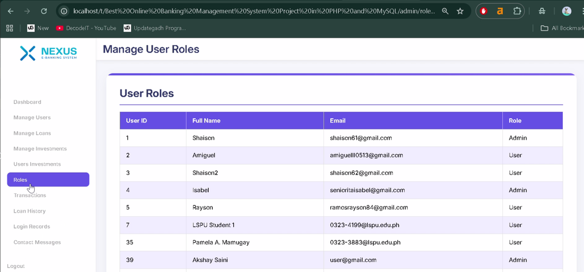Click email 0323-3883@lspu.edu.ph
Image resolution: width=584 pixels, height=272 pixels.
(x=366, y=242)
